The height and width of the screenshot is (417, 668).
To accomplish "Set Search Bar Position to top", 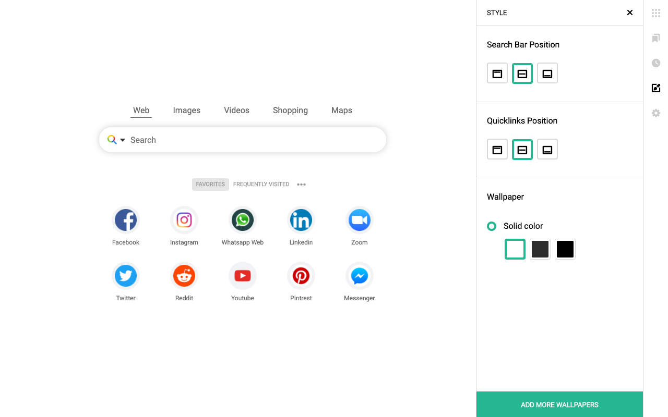I will pyautogui.click(x=497, y=73).
